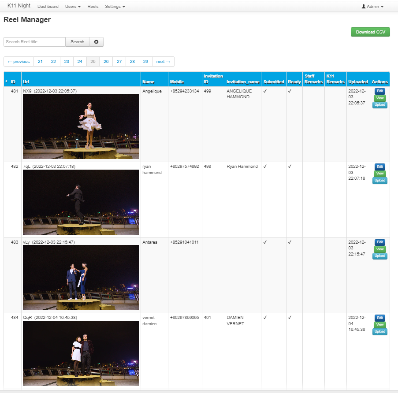Viewport: 398px width, 393px height.
Task: Jump to page 21
Action: pos(40,62)
